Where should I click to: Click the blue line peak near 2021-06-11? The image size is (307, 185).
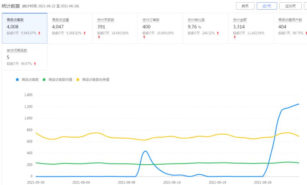coord(145,151)
